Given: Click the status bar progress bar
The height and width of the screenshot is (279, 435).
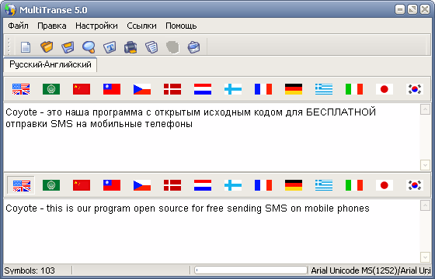Looking at the screenshot, I should coord(251,270).
